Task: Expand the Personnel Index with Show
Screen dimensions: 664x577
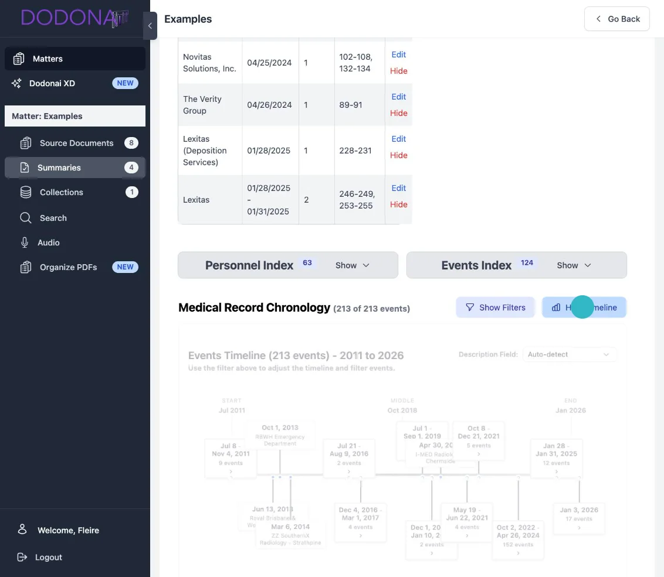Action: click(x=352, y=265)
